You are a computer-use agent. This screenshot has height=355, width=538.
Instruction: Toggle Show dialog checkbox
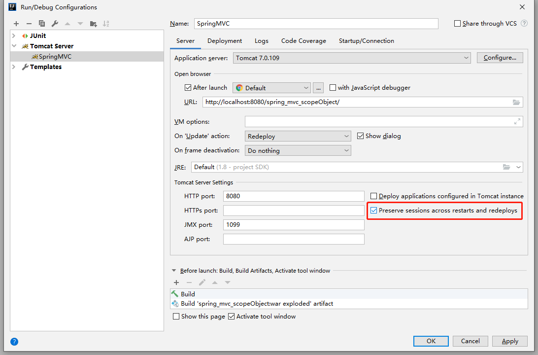pyautogui.click(x=360, y=136)
